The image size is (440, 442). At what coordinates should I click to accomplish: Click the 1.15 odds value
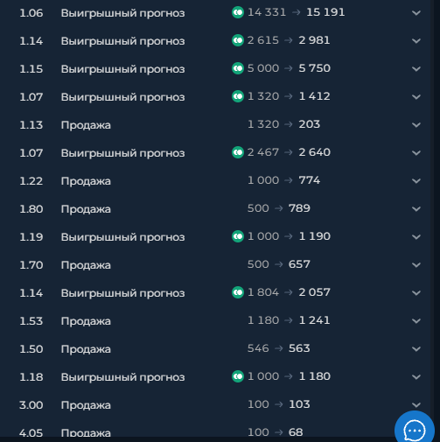pyautogui.click(x=31, y=69)
